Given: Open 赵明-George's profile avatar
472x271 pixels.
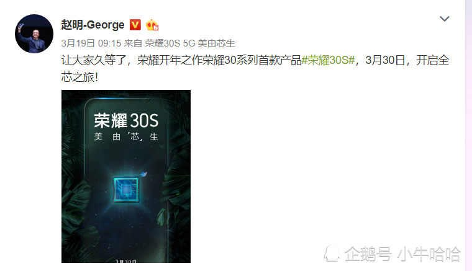Looking at the screenshot, I should pyautogui.click(x=34, y=33).
